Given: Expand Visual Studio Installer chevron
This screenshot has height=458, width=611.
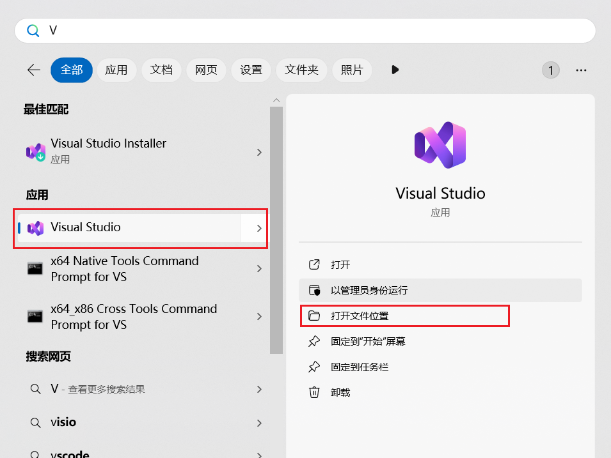Looking at the screenshot, I should [x=259, y=152].
